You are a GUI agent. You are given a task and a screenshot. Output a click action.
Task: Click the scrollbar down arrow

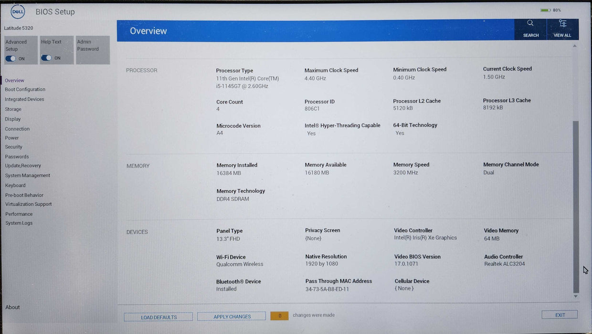coord(576,296)
